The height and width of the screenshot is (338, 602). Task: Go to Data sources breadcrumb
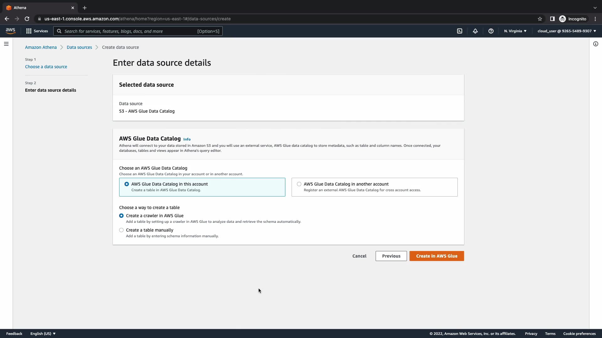pos(79,47)
